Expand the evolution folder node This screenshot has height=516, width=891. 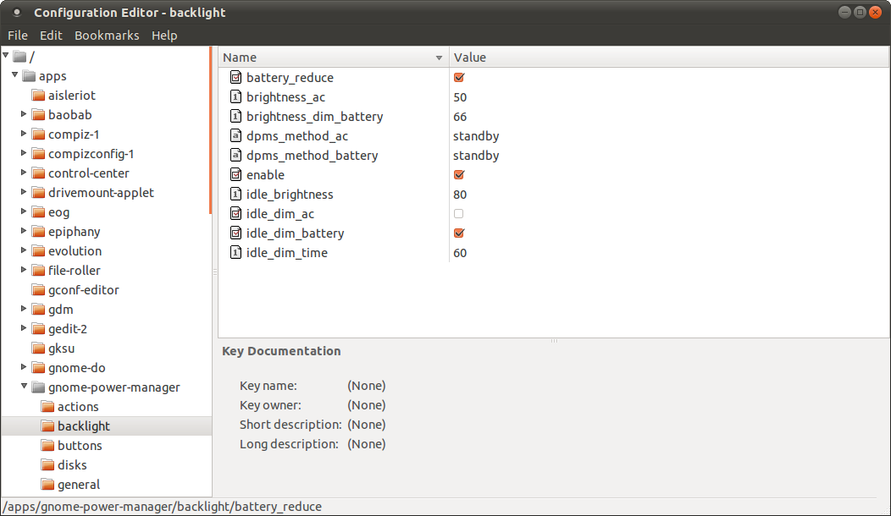pyautogui.click(x=25, y=251)
